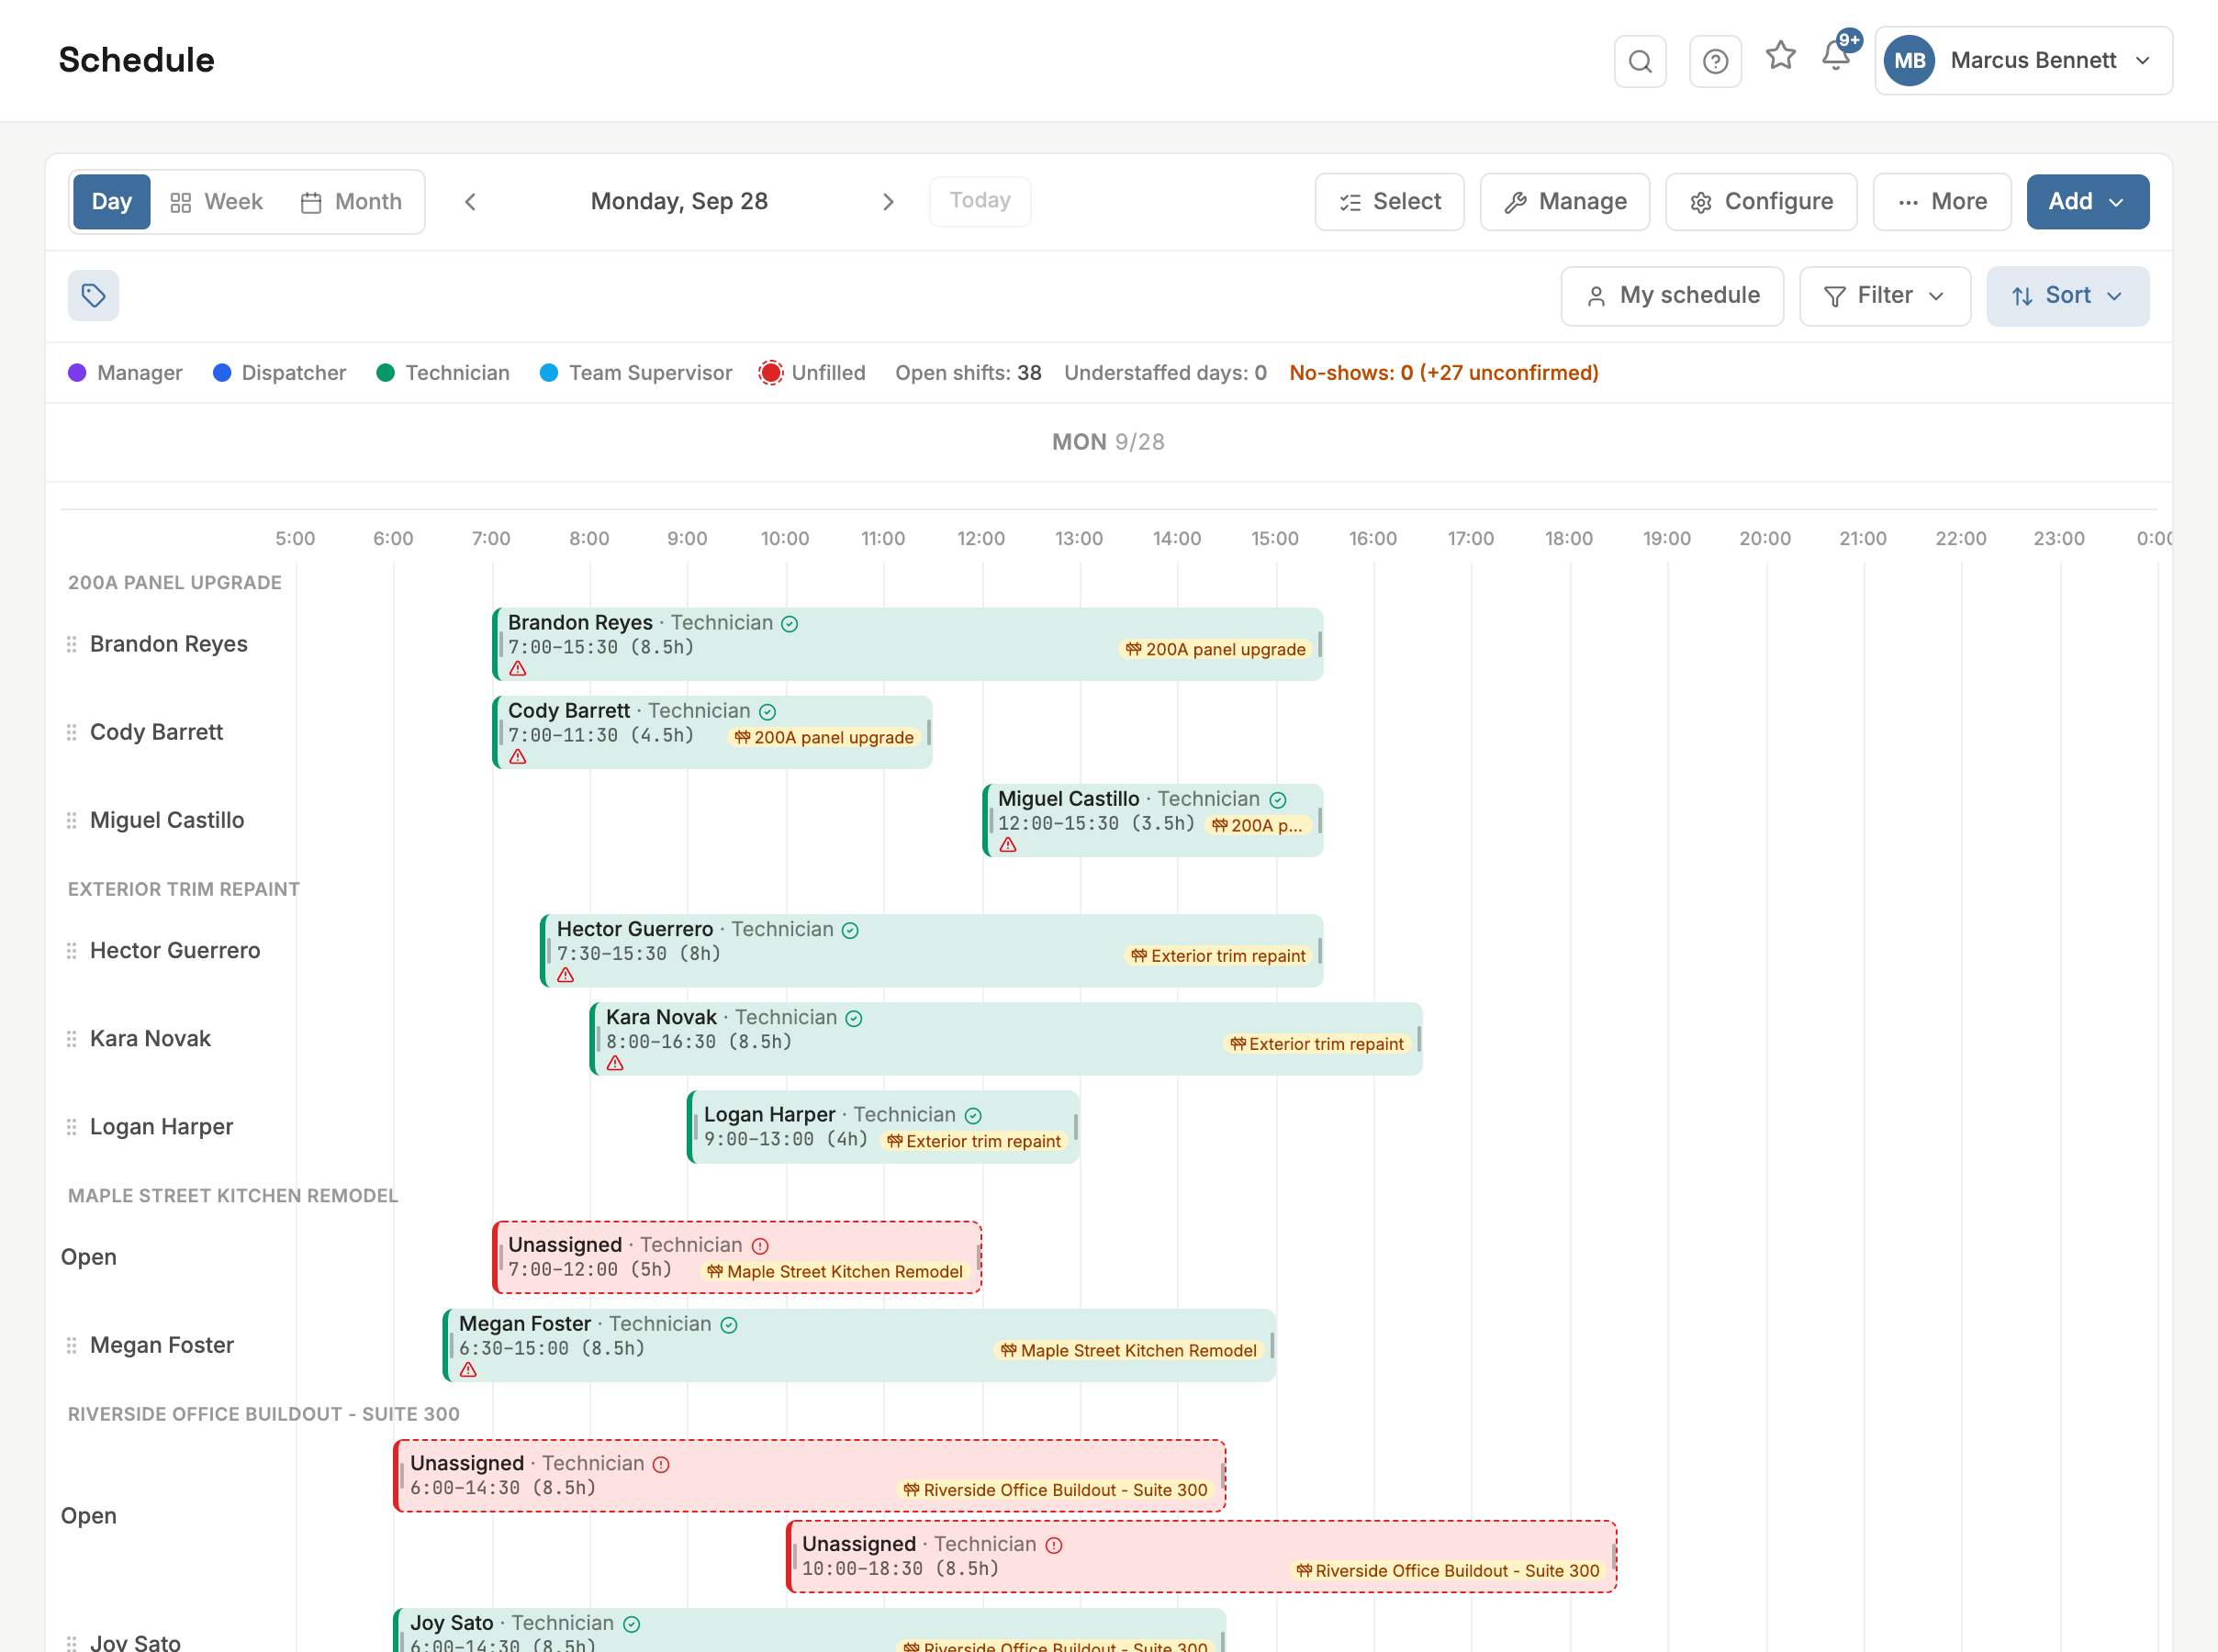Click warning triangle on Hector Guerrero shift

565,975
